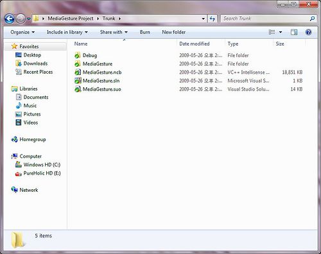Select MediaGesture Project in the breadcrumb
Image resolution: width=321 pixels, height=254 pixels.
coord(71,19)
